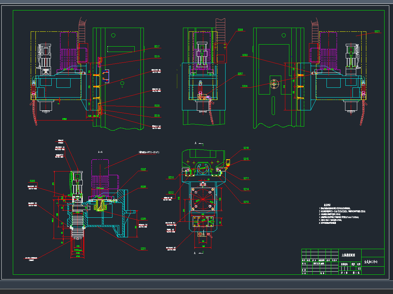Select part label 5202
Viewport: 393px width, 294px height.
point(143,169)
